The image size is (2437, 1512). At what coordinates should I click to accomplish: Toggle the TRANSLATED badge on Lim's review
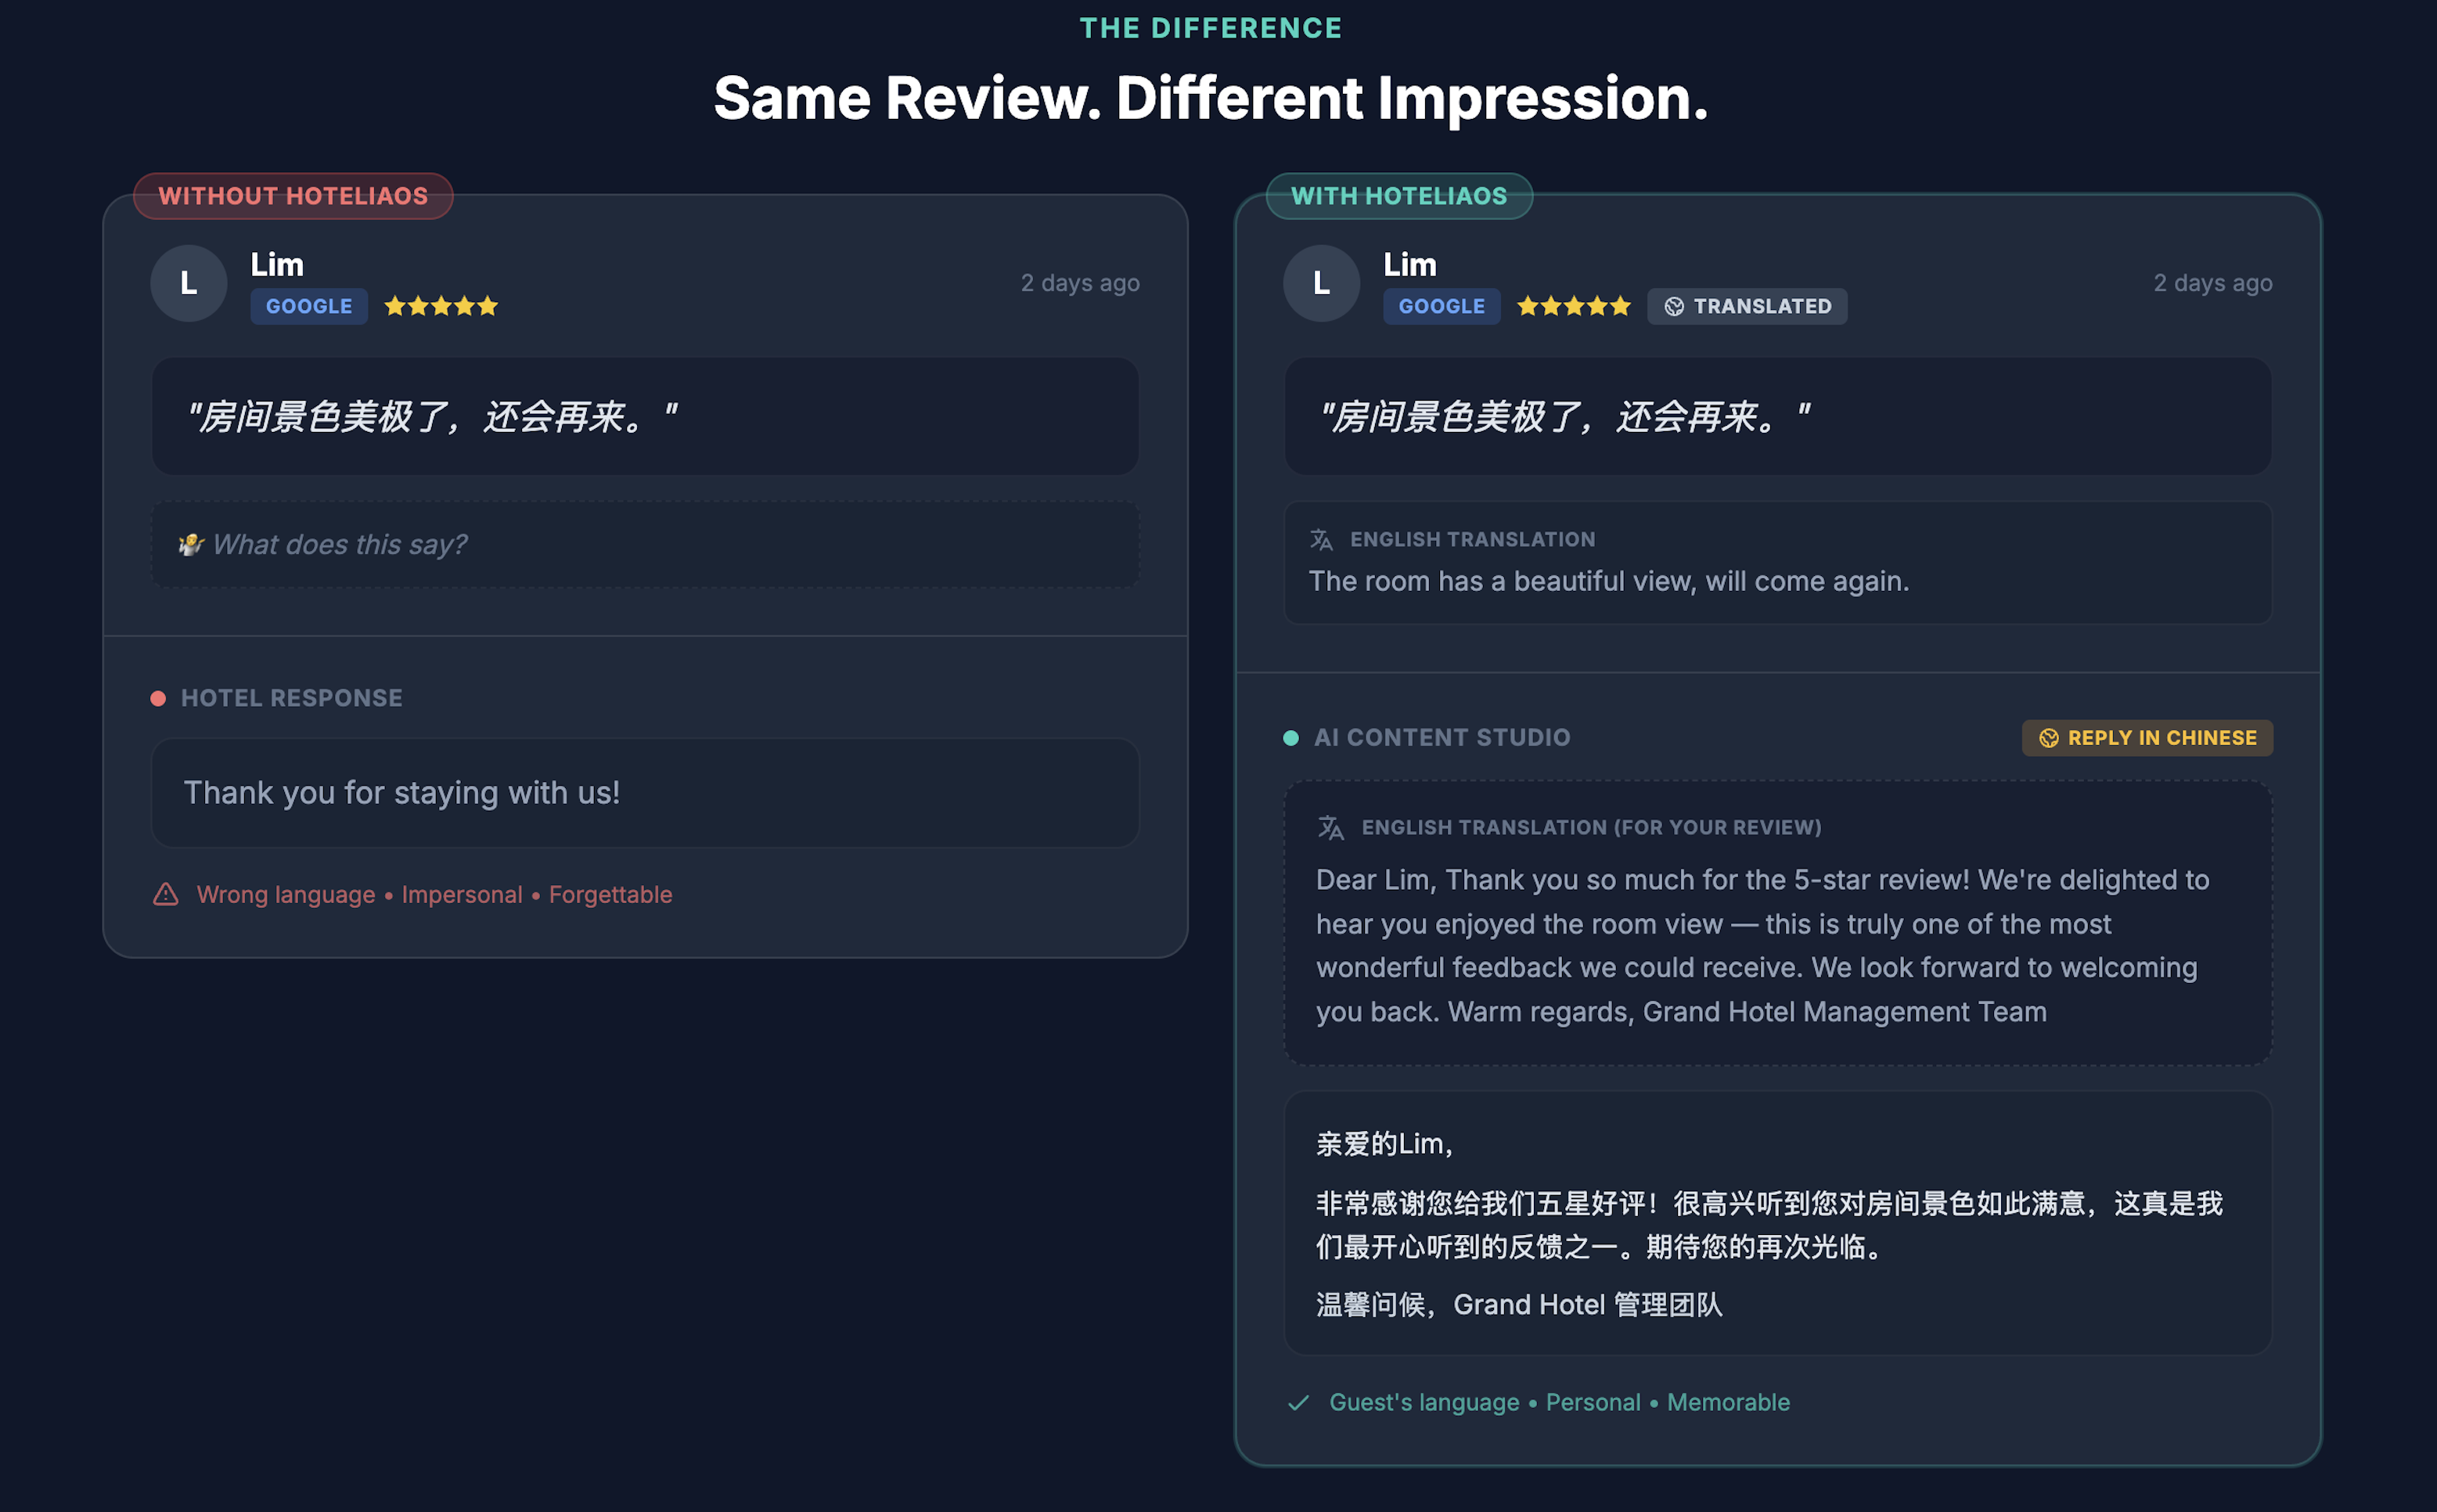pyautogui.click(x=1747, y=306)
